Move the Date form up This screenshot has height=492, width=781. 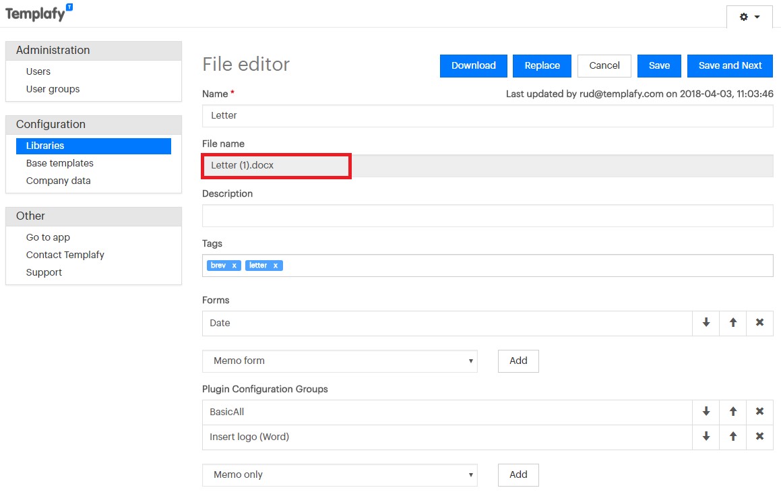click(732, 323)
